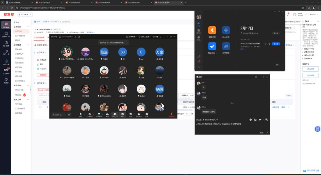Check the select-all checkbox in project table

click(40, 102)
